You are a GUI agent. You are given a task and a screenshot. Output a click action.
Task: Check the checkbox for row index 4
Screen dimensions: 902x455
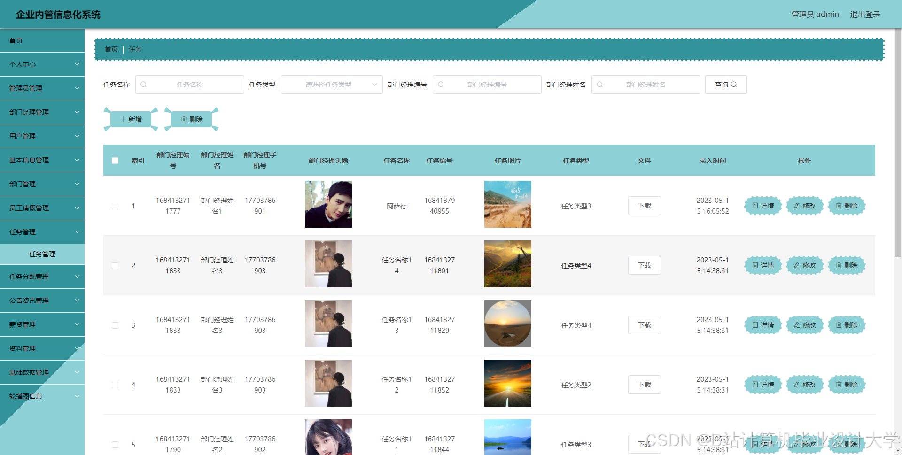pyautogui.click(x=115, y=385)
